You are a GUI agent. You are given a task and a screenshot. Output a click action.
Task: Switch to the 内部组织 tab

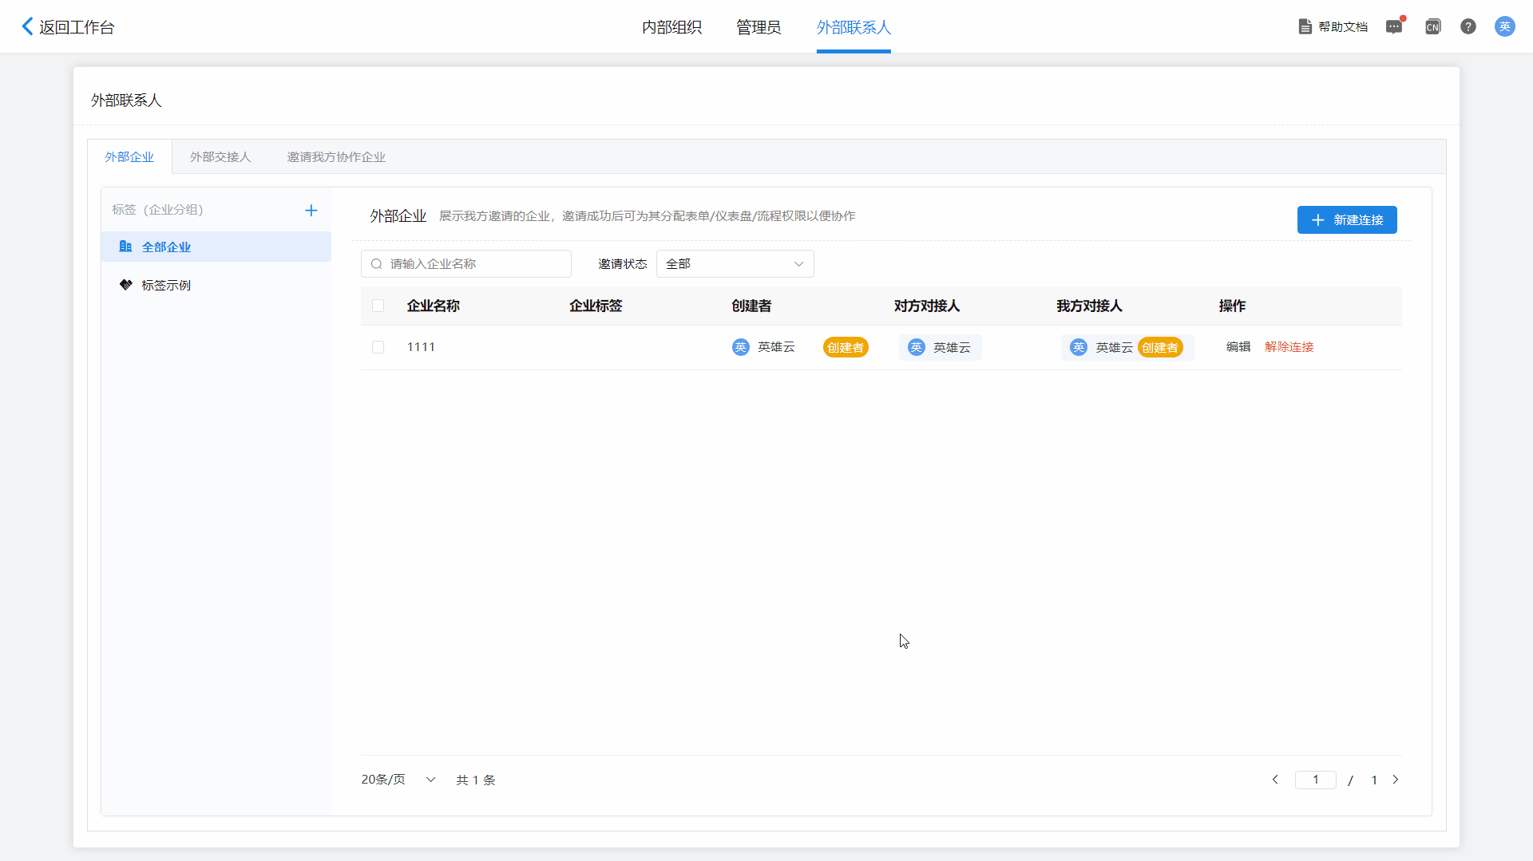(x=671, y=27)
